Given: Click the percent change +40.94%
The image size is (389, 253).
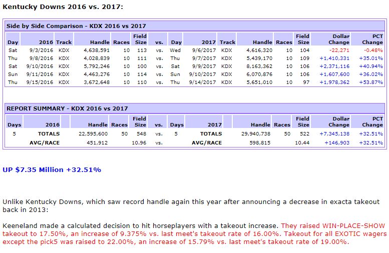Looking at the screenshot, I should (x=371, y=66).
